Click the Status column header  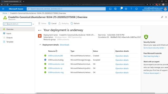(x=95, y=51)
